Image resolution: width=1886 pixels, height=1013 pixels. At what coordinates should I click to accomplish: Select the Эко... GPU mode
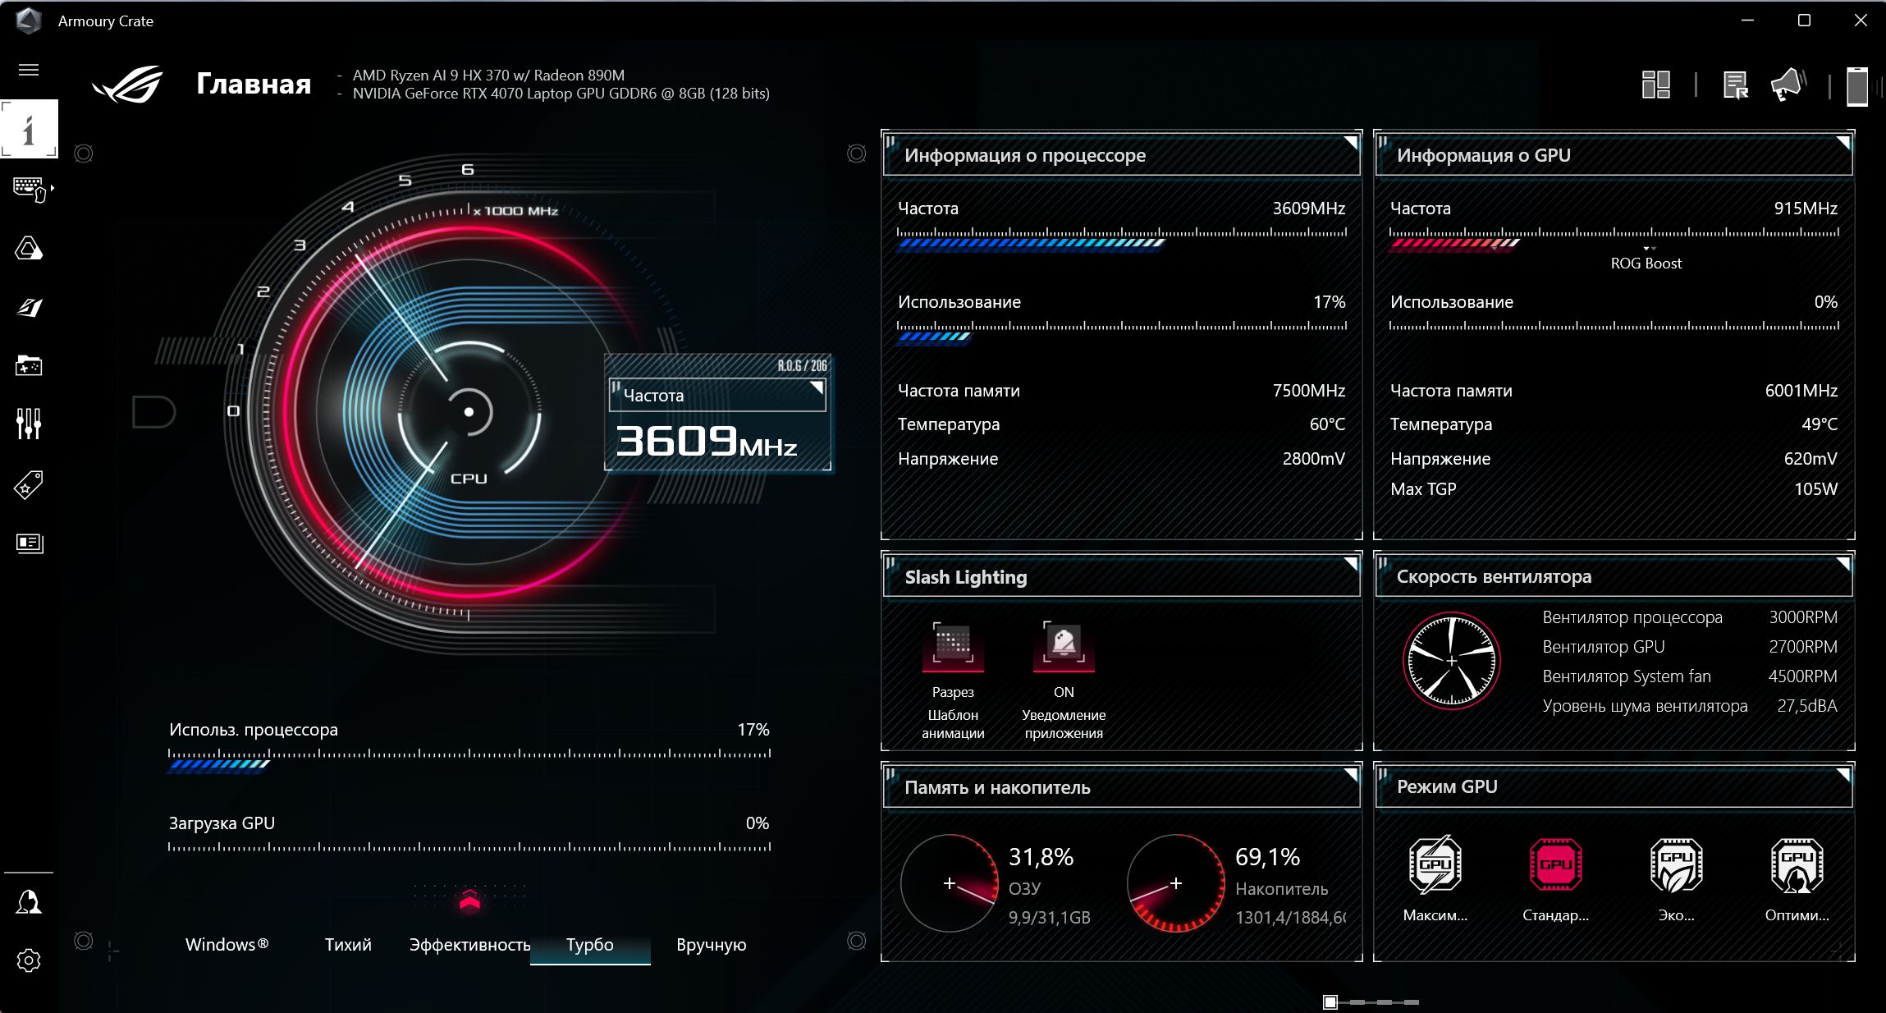point(1676,864)
